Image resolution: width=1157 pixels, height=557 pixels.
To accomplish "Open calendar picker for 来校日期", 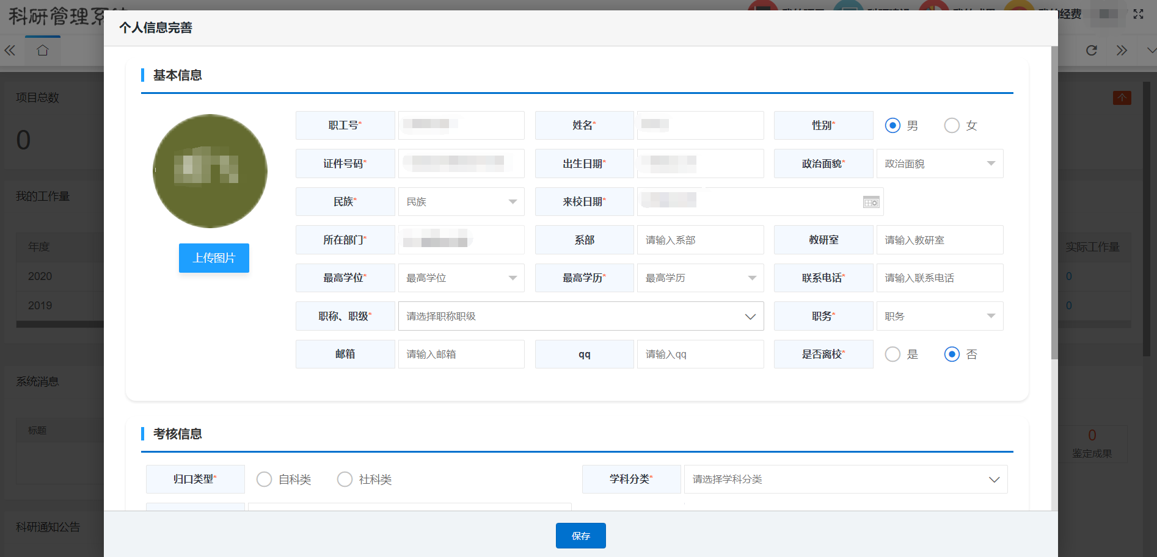I will click(x=870, y=202).
